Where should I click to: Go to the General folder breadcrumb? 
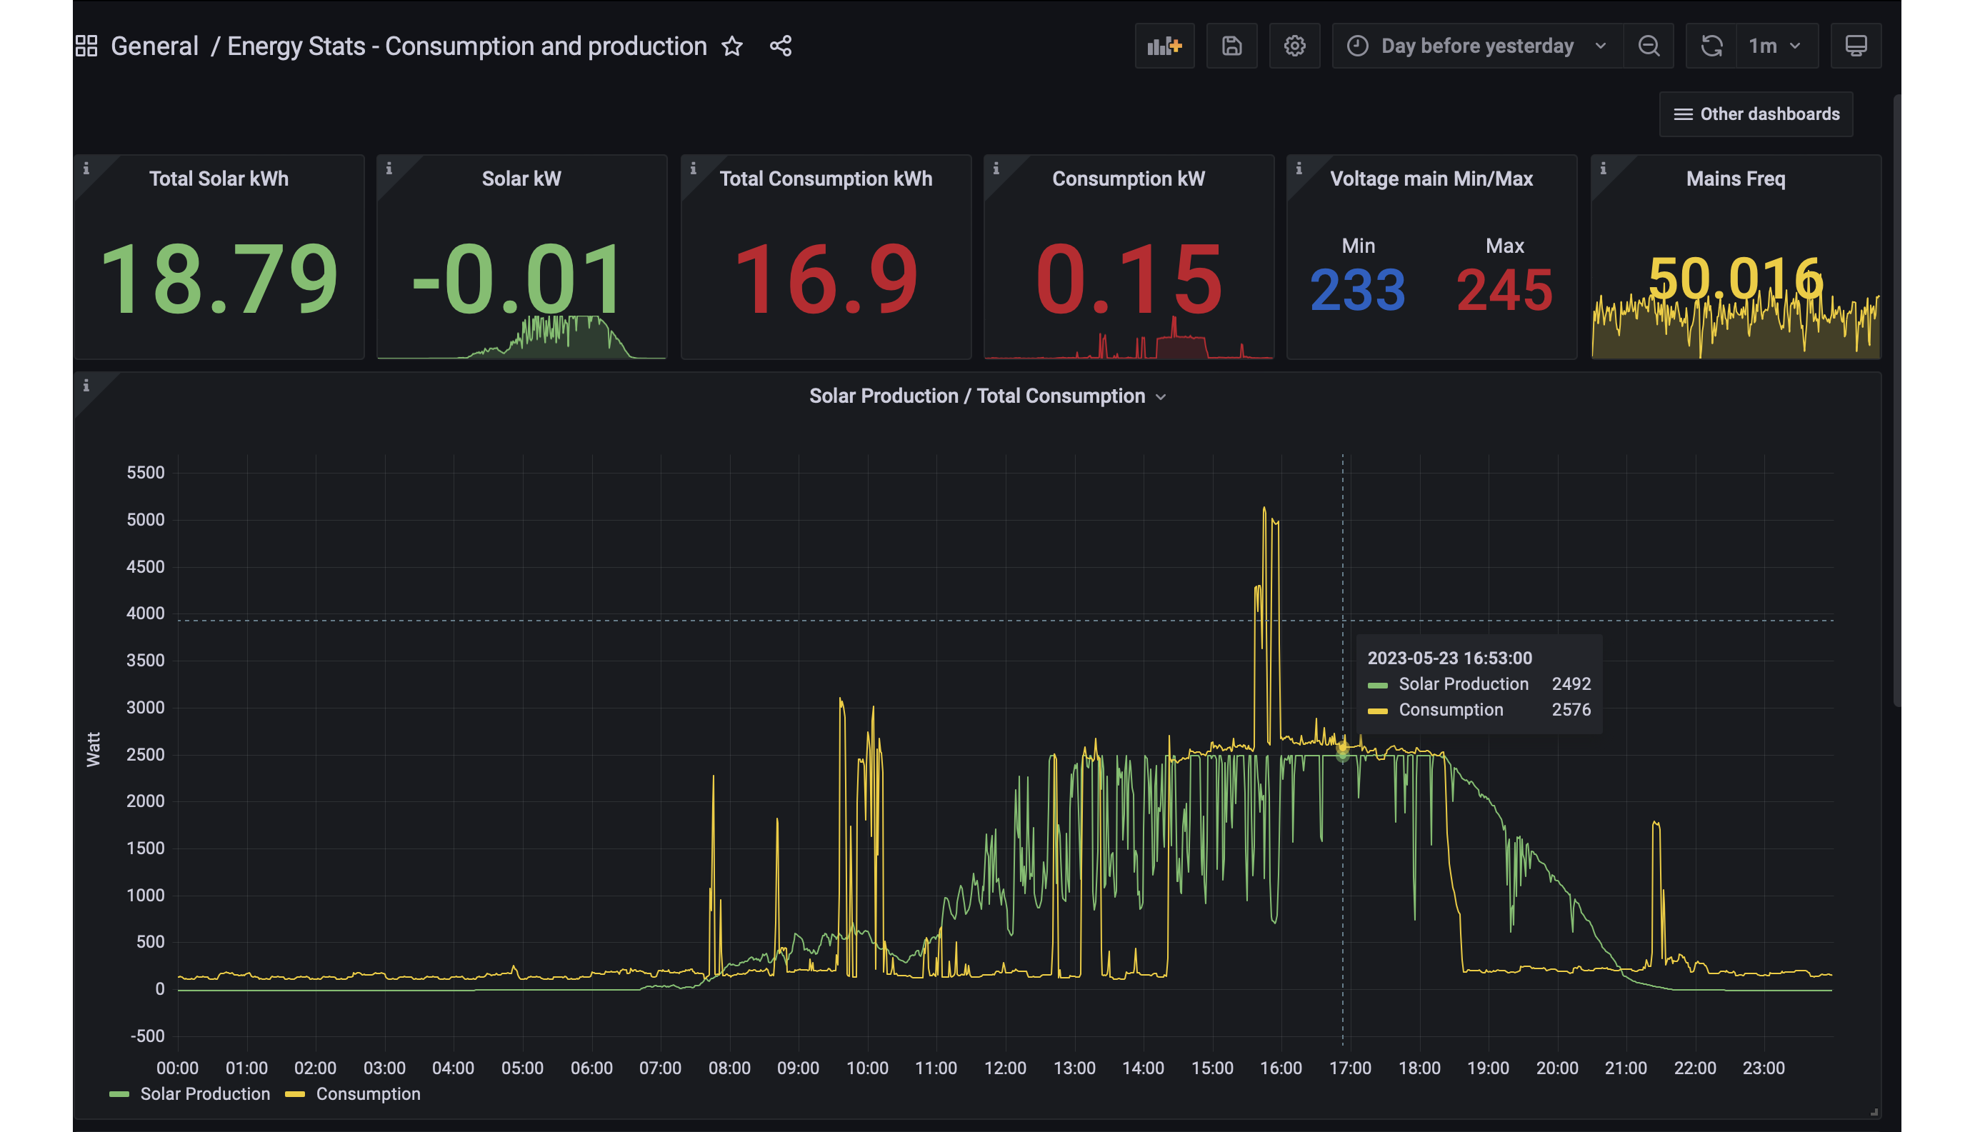[x=155, y=46]
